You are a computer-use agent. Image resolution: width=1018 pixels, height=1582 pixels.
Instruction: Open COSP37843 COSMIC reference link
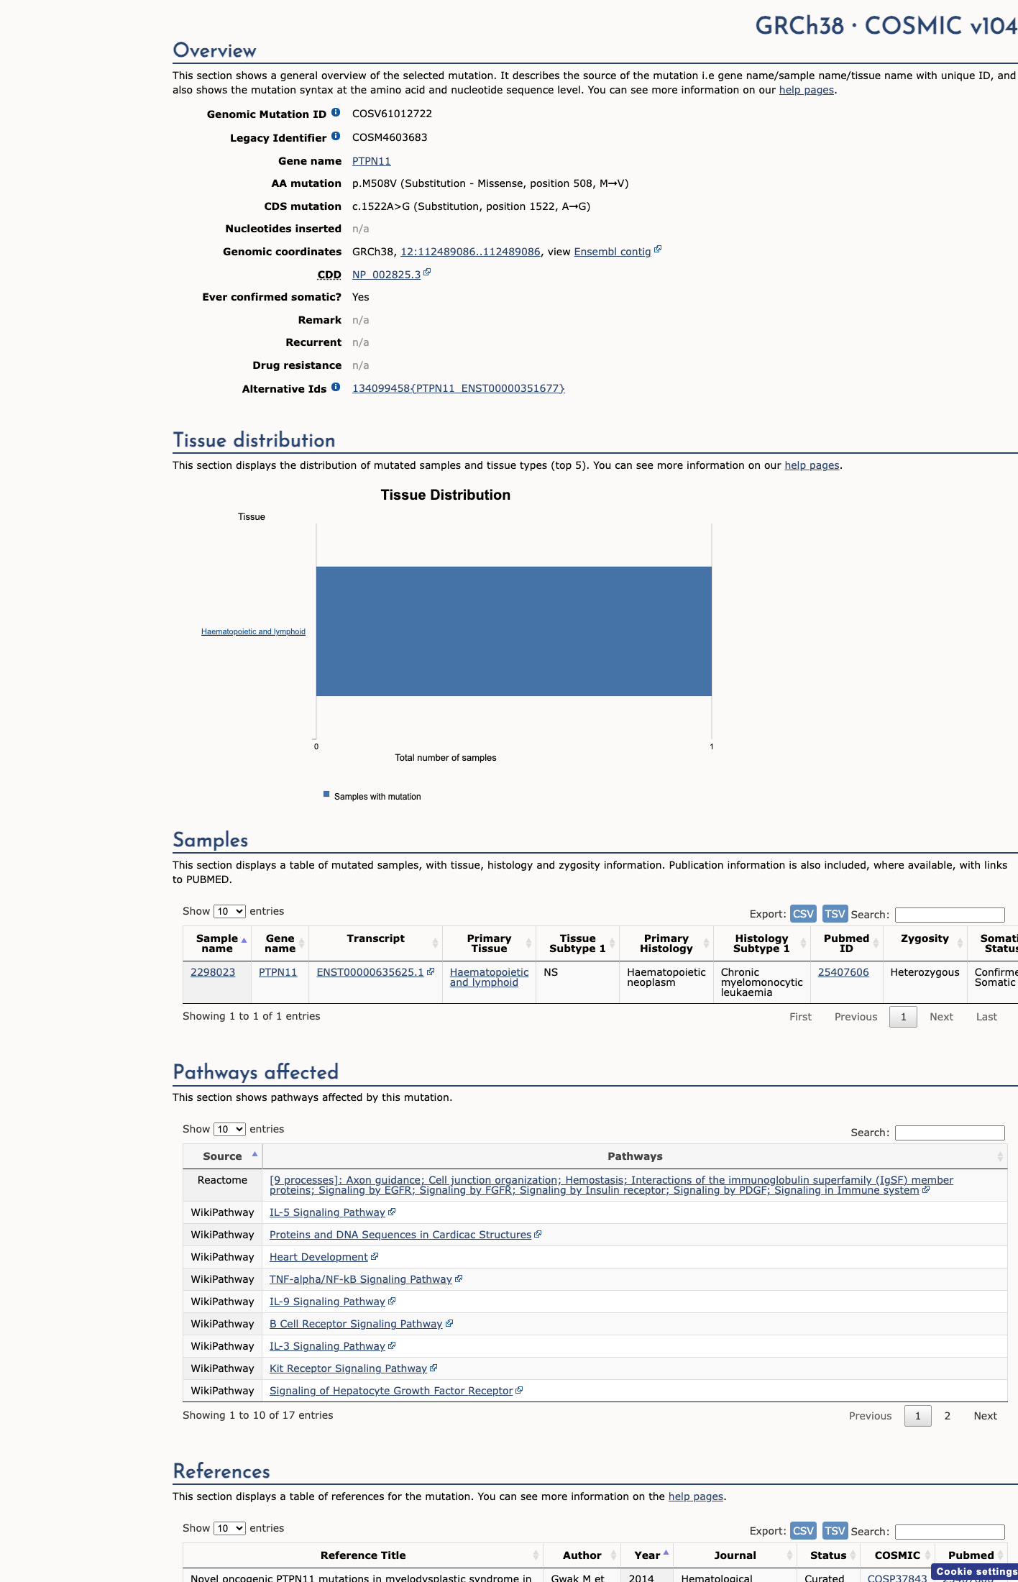[897, 1578]
